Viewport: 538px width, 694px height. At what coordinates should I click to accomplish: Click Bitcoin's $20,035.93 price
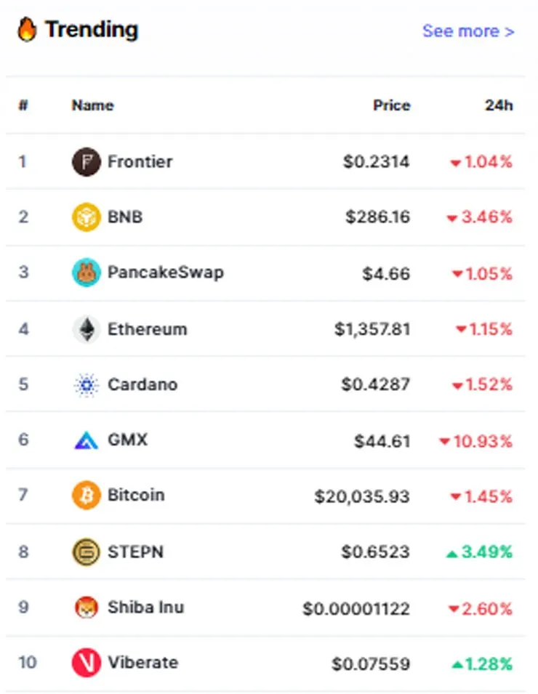(362, 496)
